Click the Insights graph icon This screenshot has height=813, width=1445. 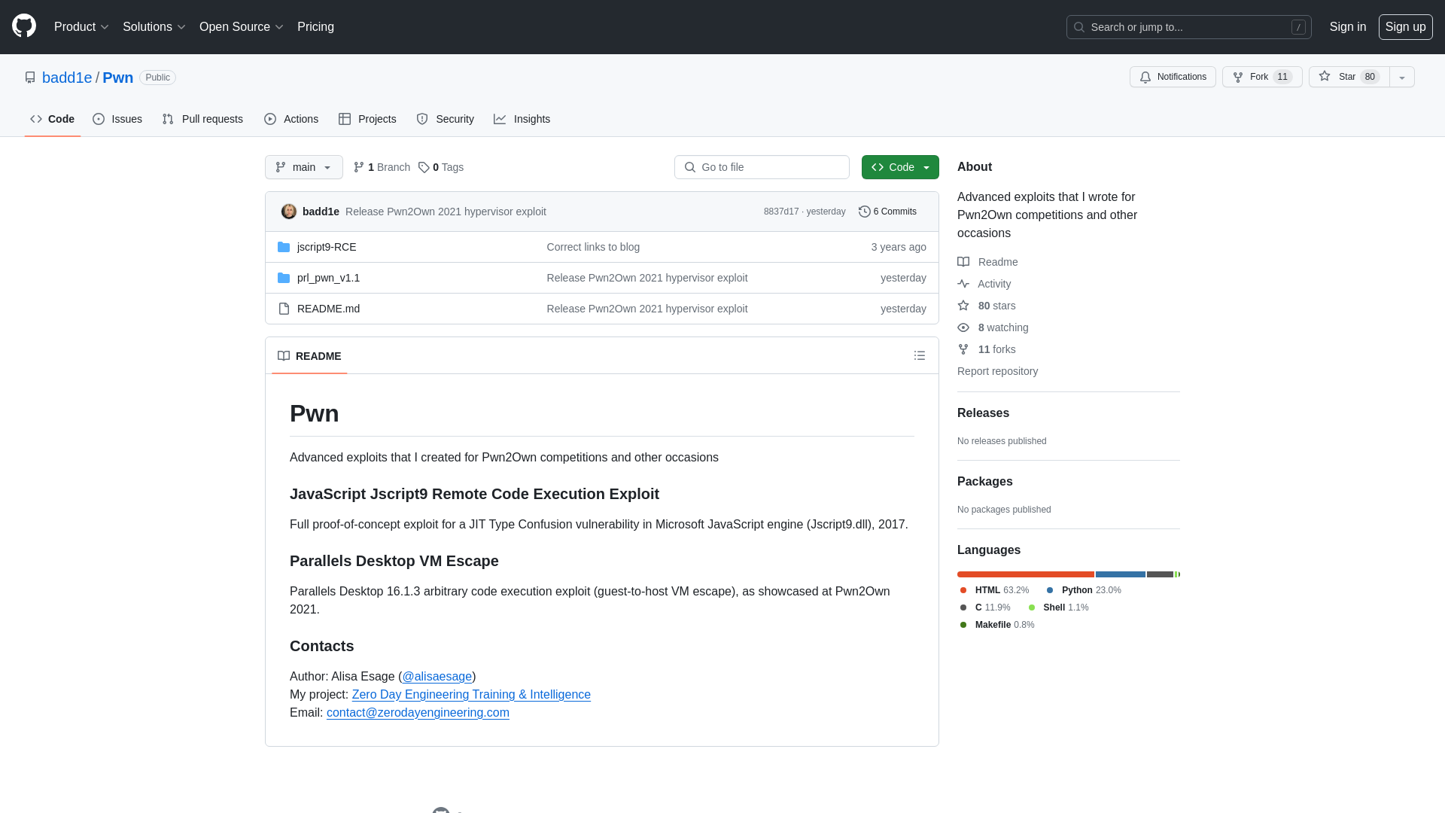click(499, 119)
